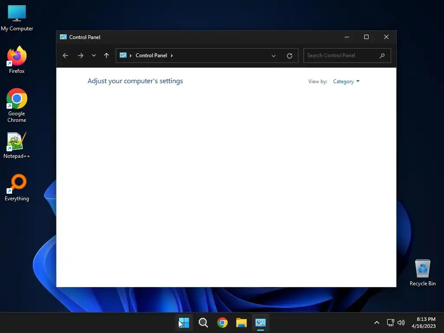Select the Recycle Bin desktop icon
The image size is (444, 333).
coord(422,273)
